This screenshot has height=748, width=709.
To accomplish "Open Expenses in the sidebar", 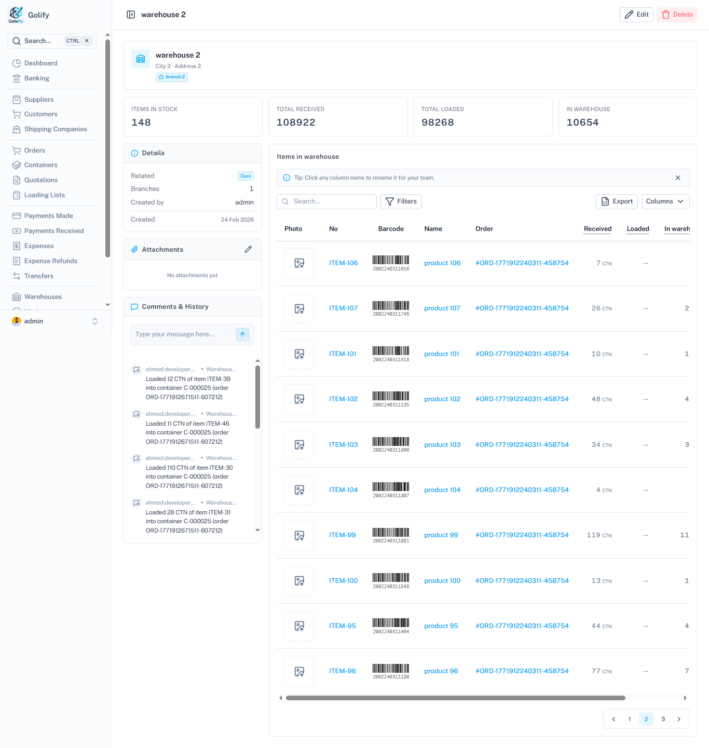I will (x=39, y=246).
